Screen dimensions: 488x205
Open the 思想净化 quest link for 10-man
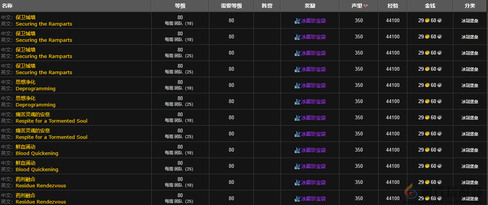(26, 82)
